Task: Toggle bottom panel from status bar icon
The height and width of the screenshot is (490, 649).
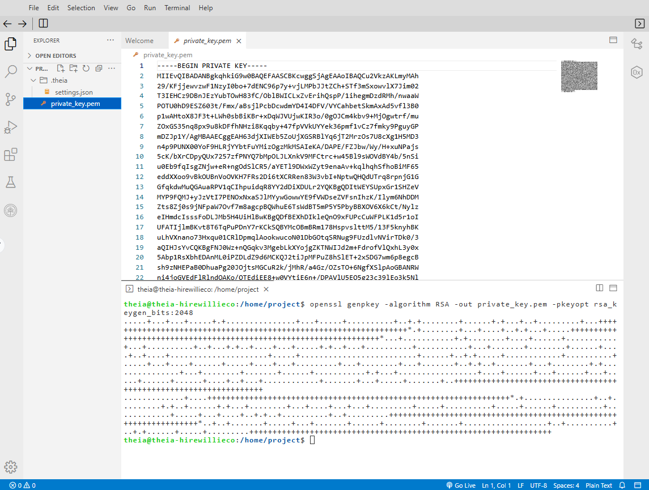Action: tap(638, 485)
